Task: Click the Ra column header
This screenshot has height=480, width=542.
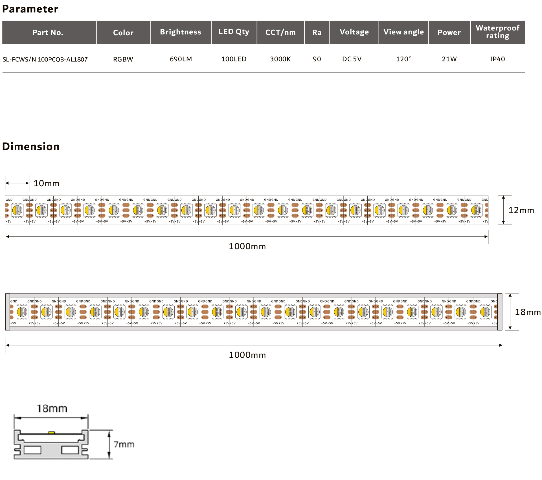Action: (x=317, y=32)
